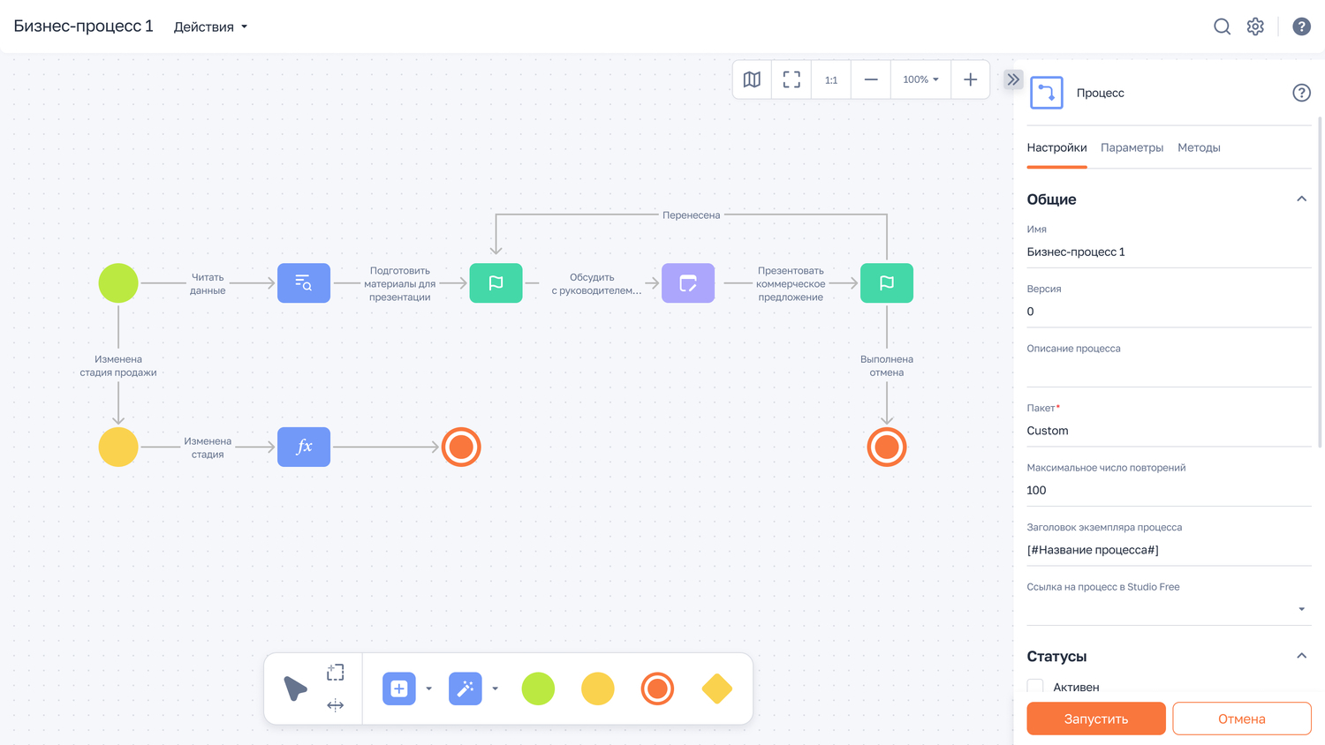Image resolution: width=1325 pixels, height=745 pixels.
Task: Click the fullscreen fit icon
Action: click(x=791, y=79)
